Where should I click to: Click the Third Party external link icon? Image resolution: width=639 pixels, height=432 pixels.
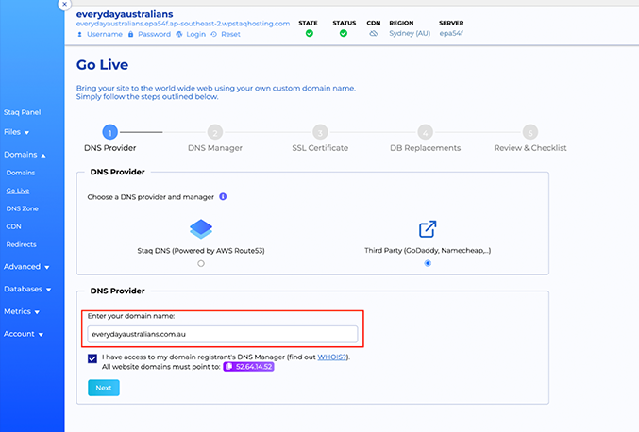[428, 229]
